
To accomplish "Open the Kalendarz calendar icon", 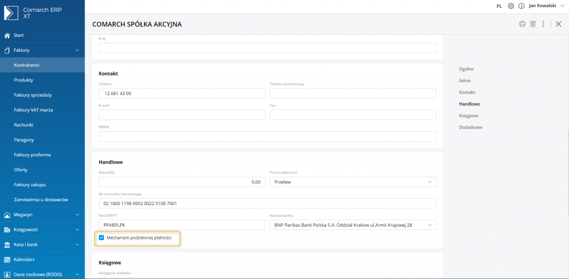I will 7,260.
